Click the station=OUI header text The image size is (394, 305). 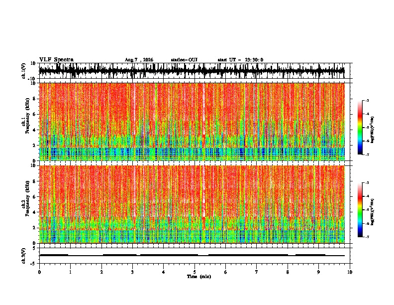coord(184,60)
